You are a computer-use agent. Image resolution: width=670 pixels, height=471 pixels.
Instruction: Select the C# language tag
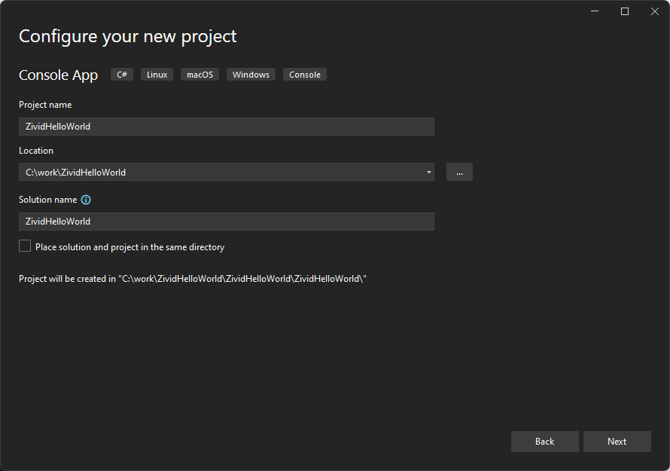click(122, 75)
